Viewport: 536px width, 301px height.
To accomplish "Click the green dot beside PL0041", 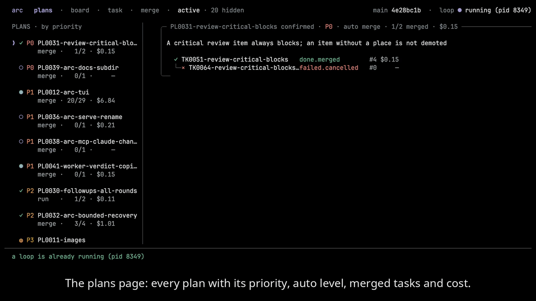I will [x=21, y=166].
